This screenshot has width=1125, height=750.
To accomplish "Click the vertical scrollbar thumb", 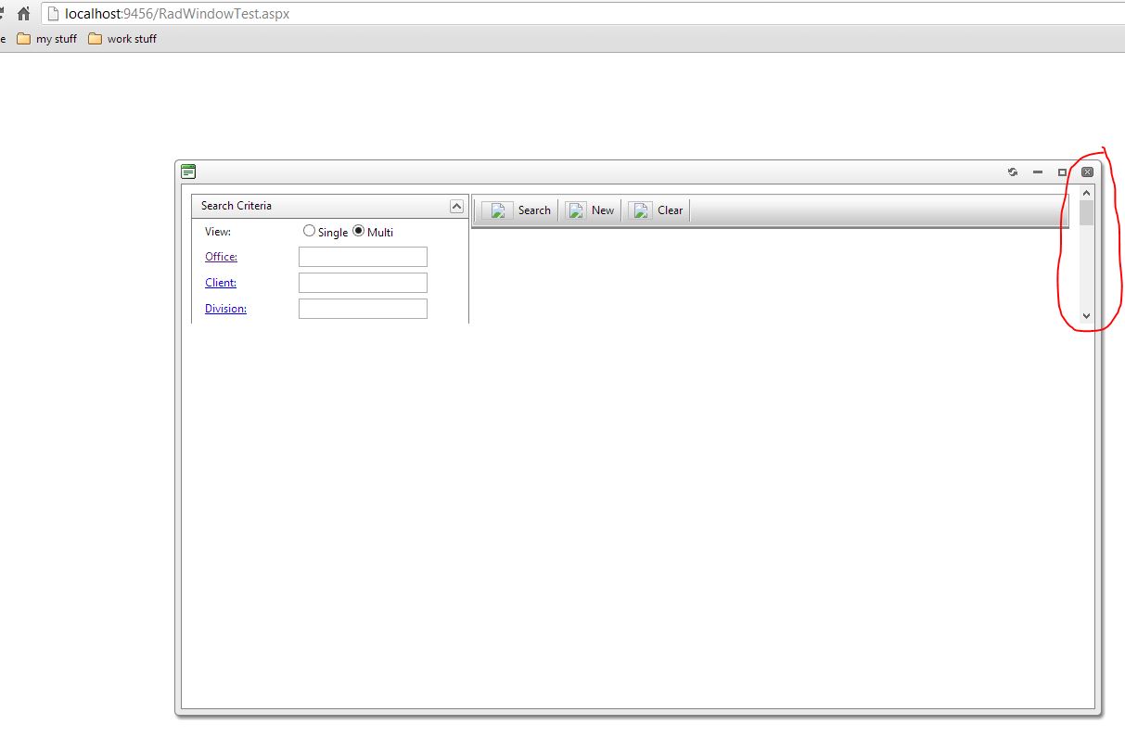I will (x=1086, y=213).
